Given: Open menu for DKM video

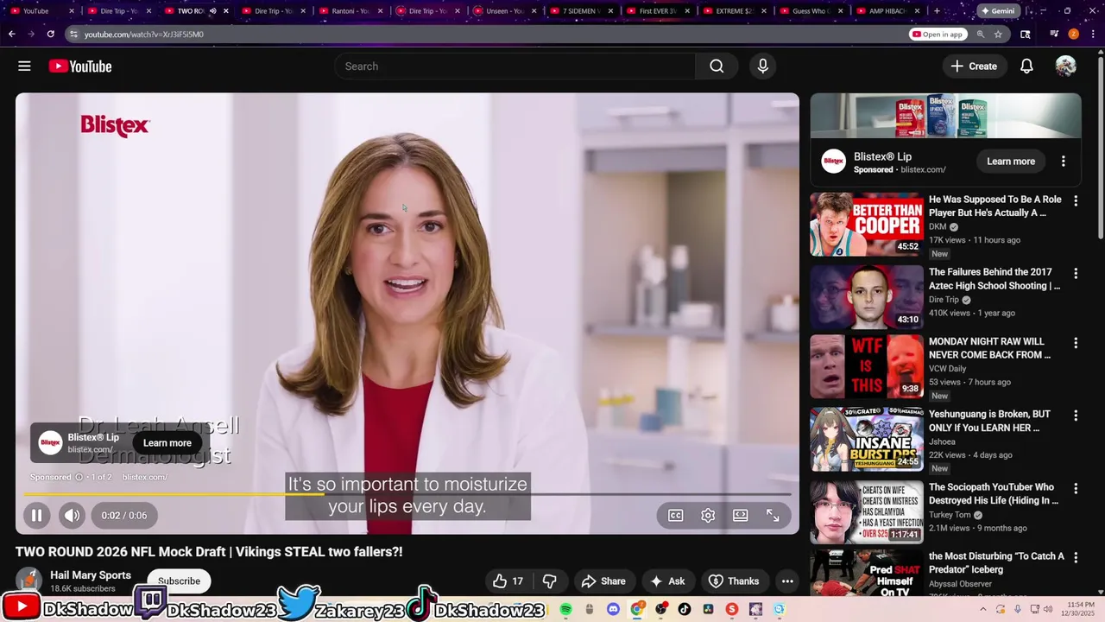Looking at the screenshot, I should (x=1076, y=200).
